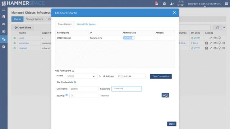The image size is (230, 129).
Task: Go to the Home sidebar icon
Action: [x=4, y=16]
